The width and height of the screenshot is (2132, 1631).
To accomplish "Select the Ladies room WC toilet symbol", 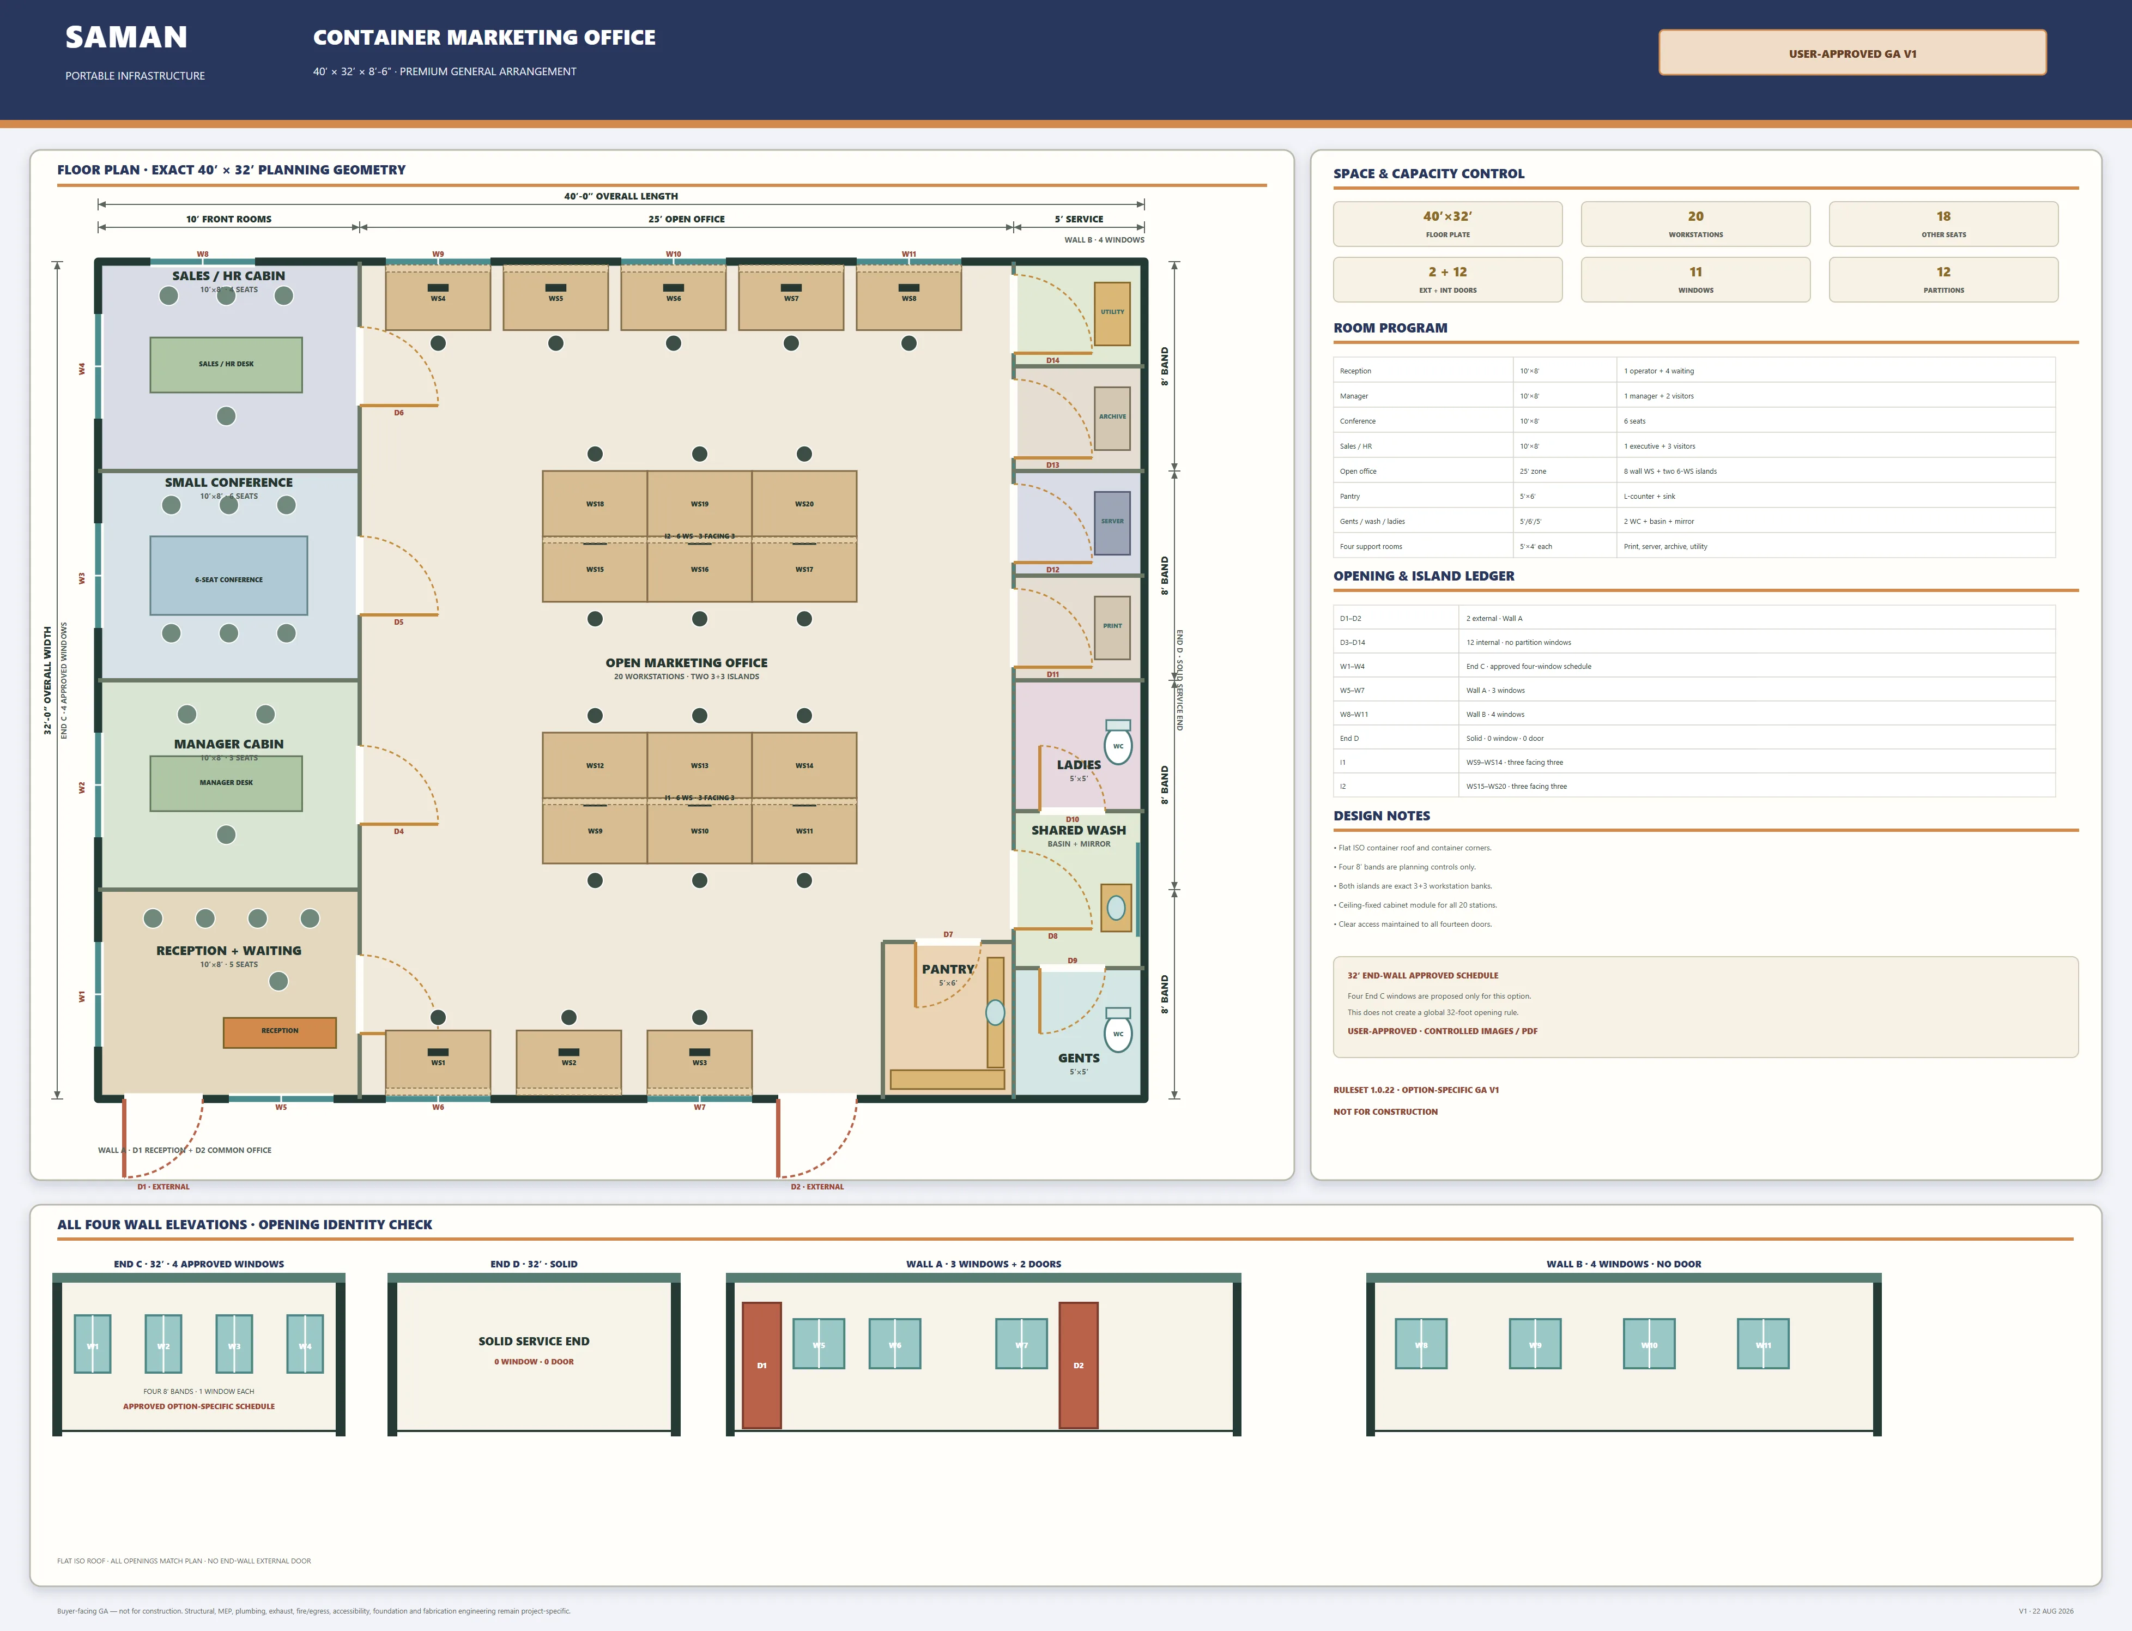I will click(x=1118, y=742).
